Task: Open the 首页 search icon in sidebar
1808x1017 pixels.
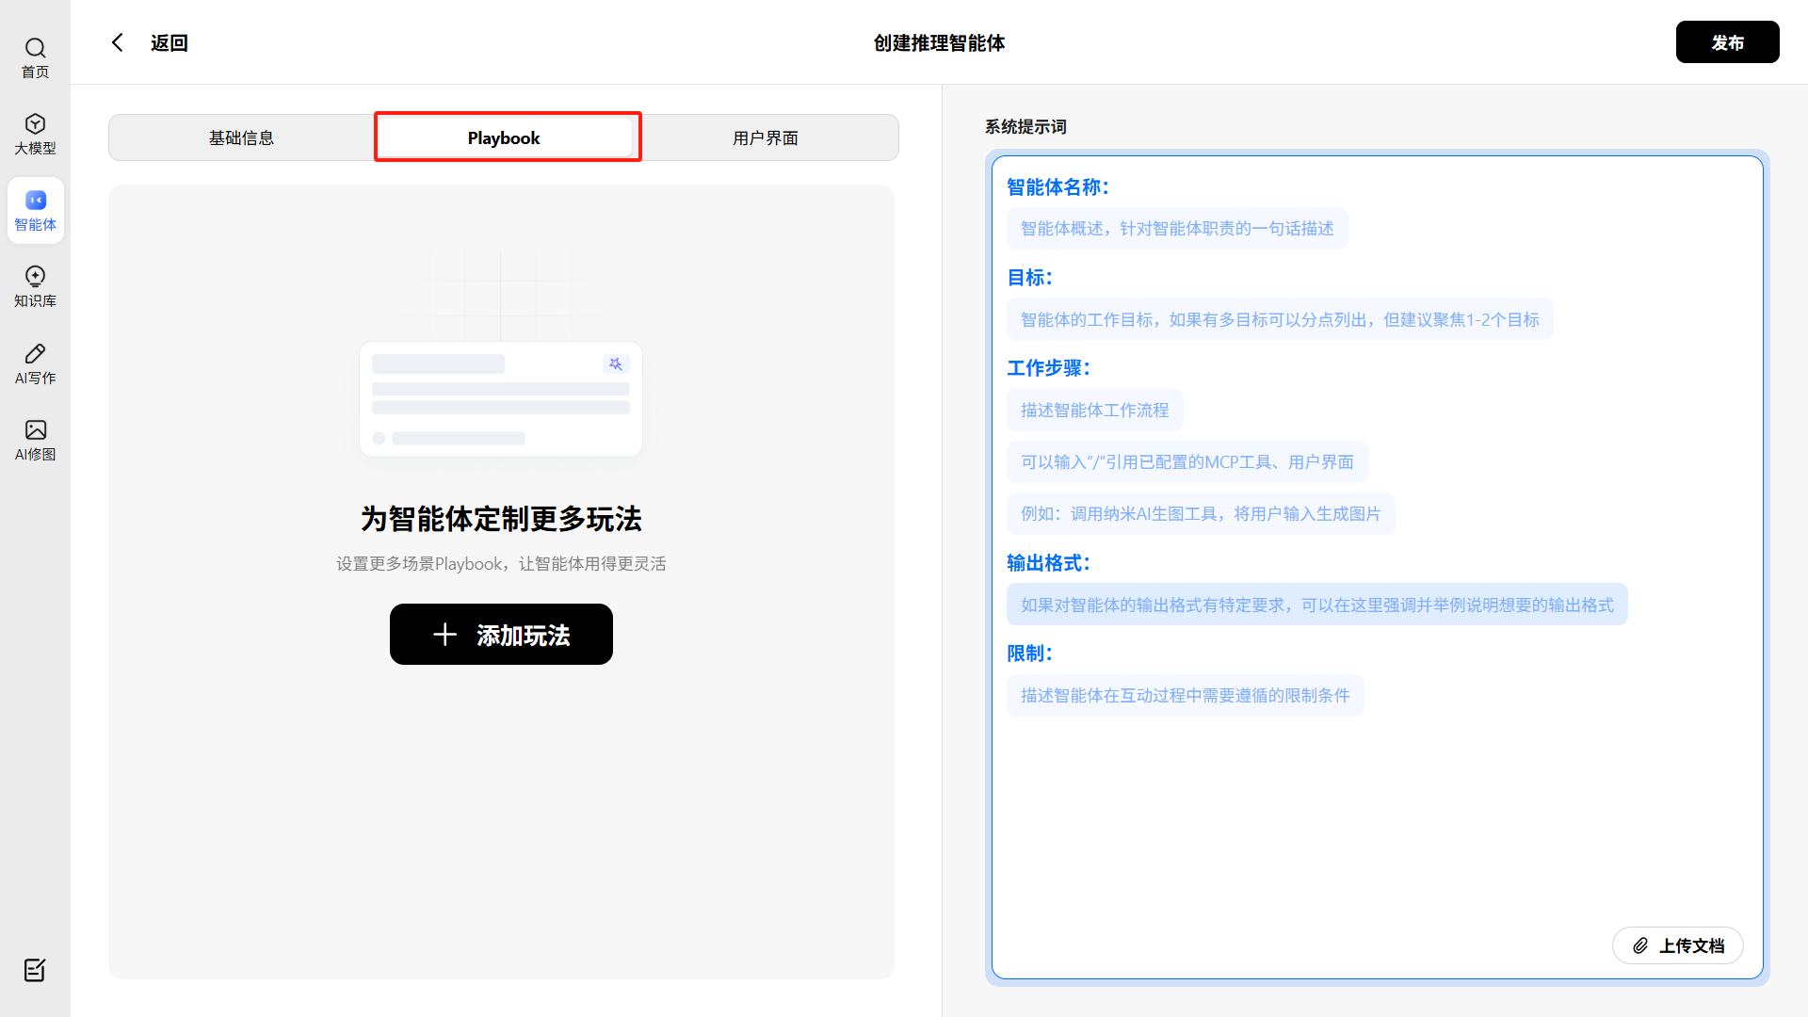Action: click(x=35, y=48)
